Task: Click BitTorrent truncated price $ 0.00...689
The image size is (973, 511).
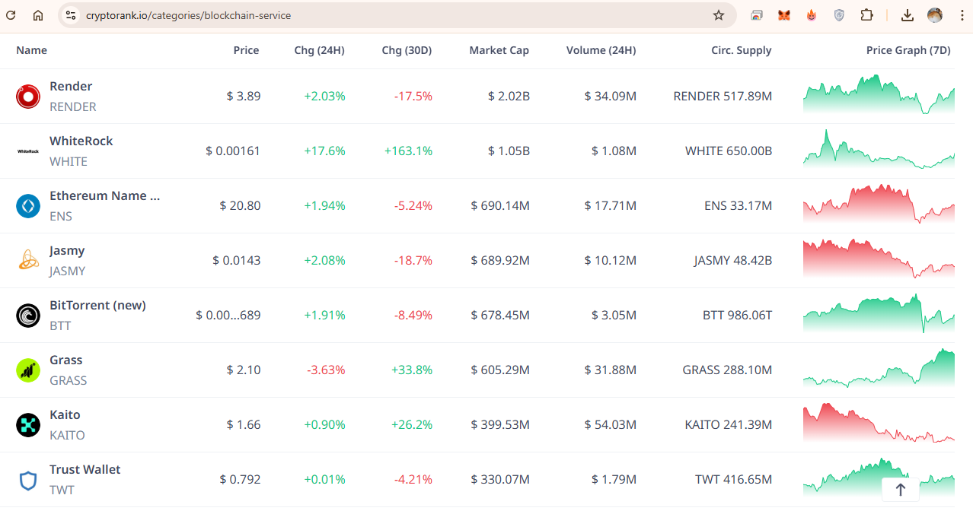Action: click(228, 316)
